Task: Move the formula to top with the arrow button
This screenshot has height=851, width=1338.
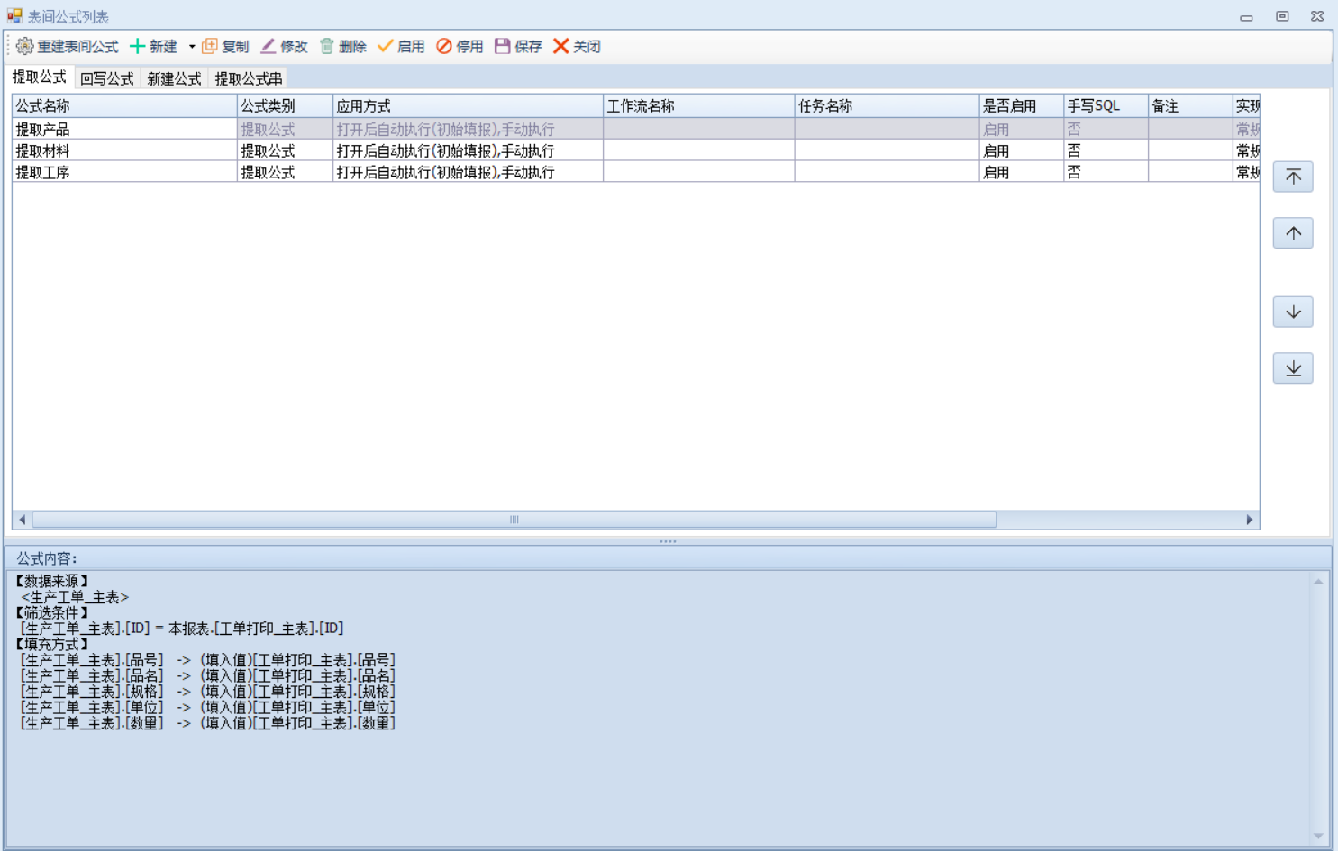Action: [x=1293, y=177]
